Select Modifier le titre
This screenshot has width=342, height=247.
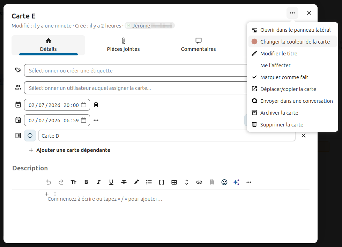tap(292, 54)
